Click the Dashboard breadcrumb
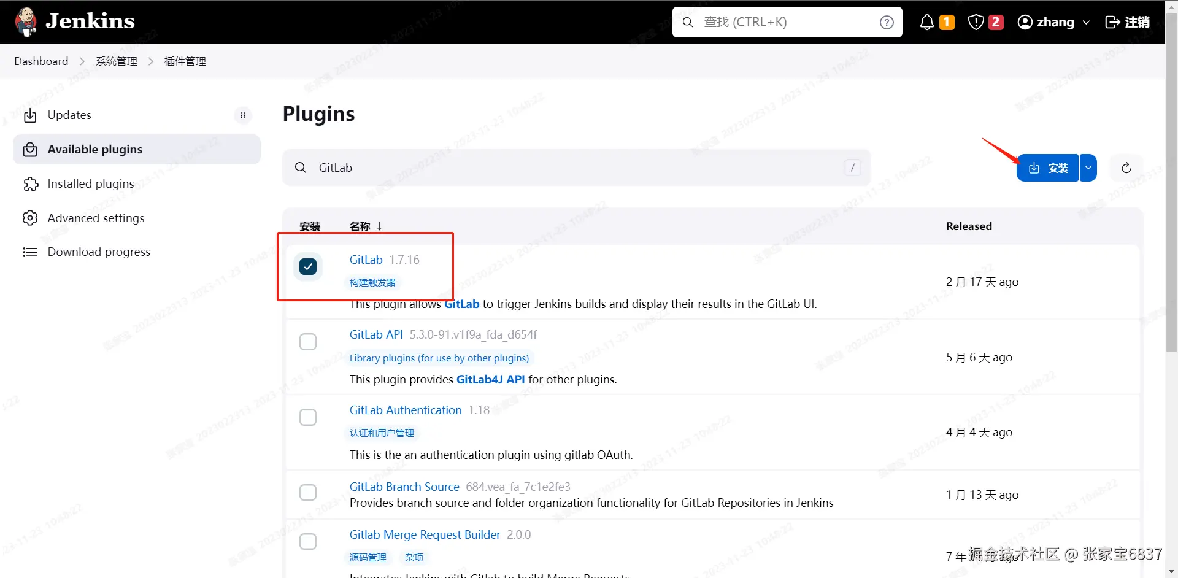The width and height of the screenshot is (1178, 578). click(x=41, y=61)
